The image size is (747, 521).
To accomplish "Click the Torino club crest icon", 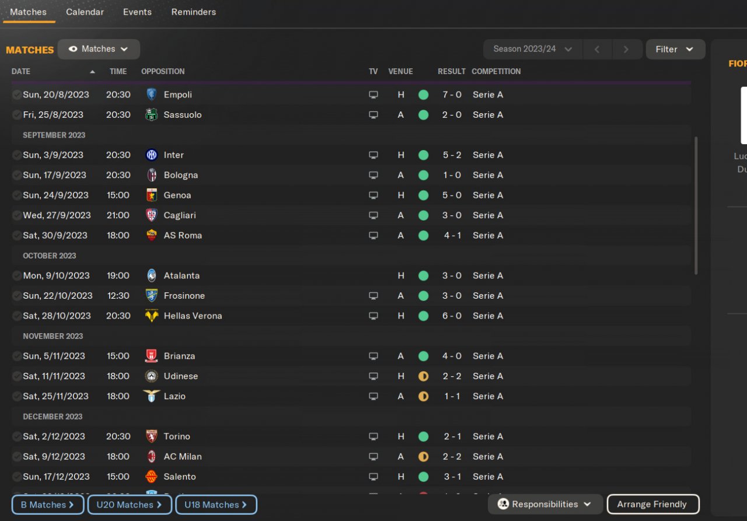I will point(151,436).
